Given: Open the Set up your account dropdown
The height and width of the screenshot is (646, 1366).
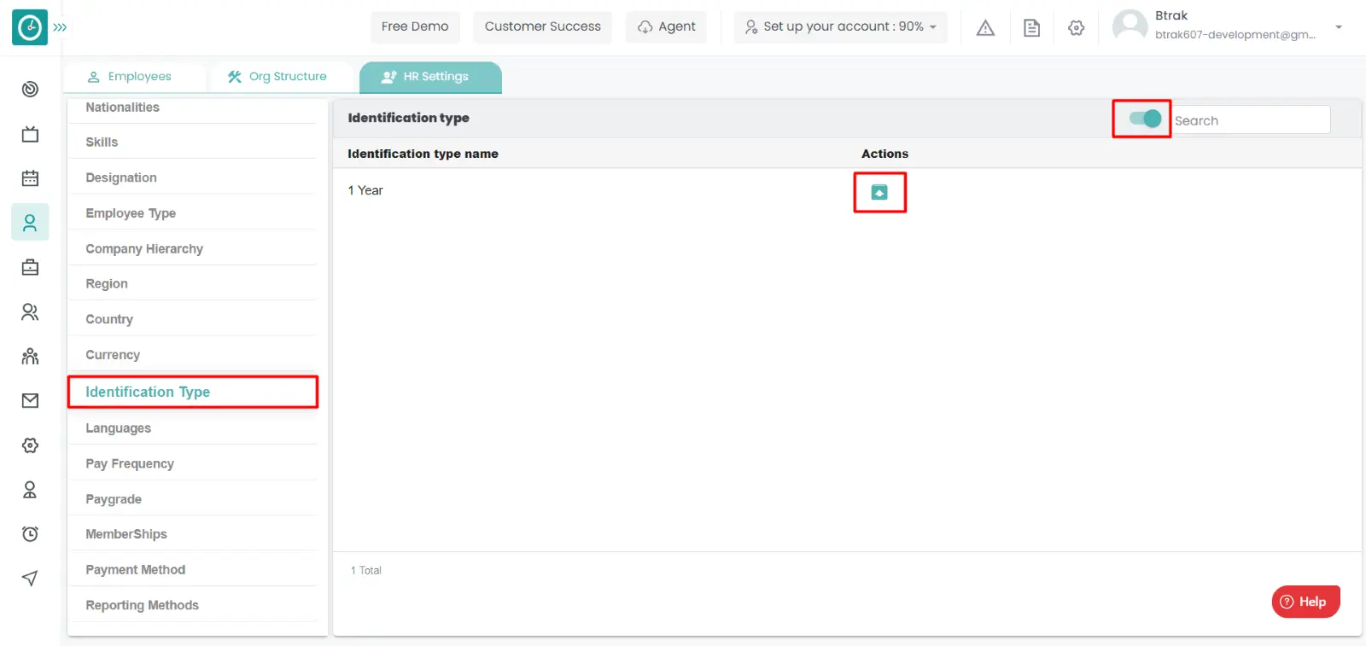Looking at the screenshot, I should 840,26.
